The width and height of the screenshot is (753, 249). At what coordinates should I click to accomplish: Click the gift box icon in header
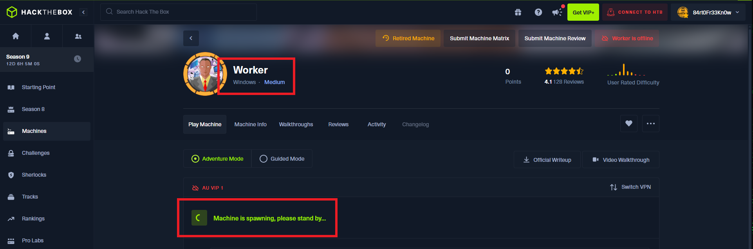[518, 12]
